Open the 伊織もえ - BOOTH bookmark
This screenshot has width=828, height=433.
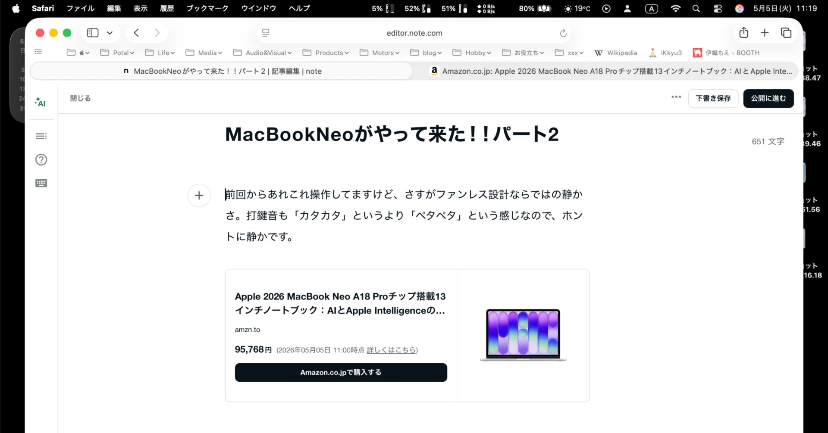726,53
